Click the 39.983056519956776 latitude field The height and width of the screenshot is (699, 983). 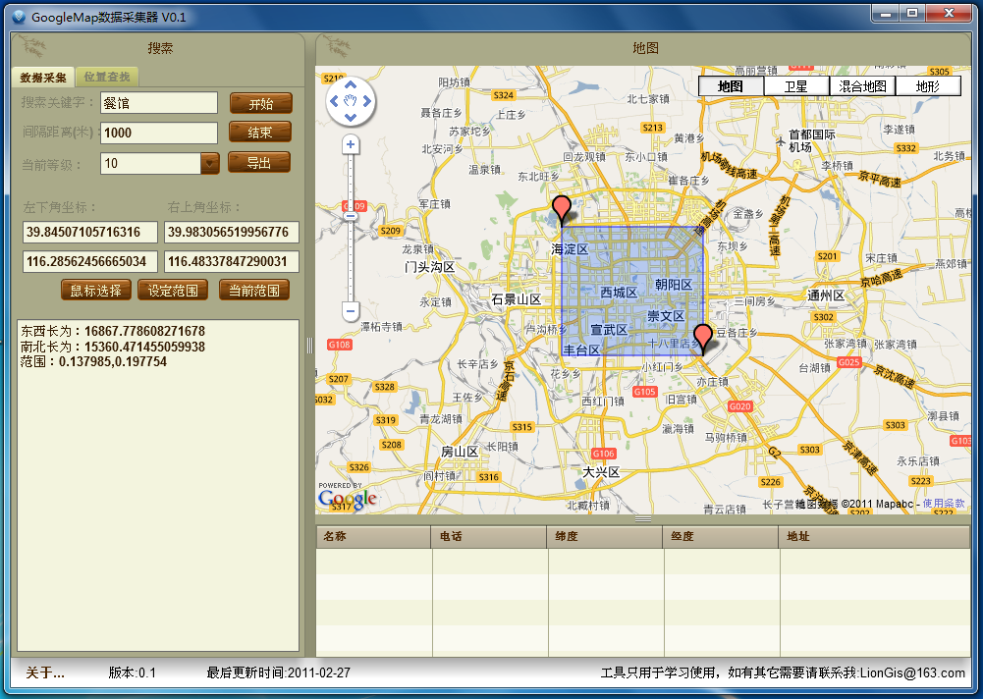232,232
